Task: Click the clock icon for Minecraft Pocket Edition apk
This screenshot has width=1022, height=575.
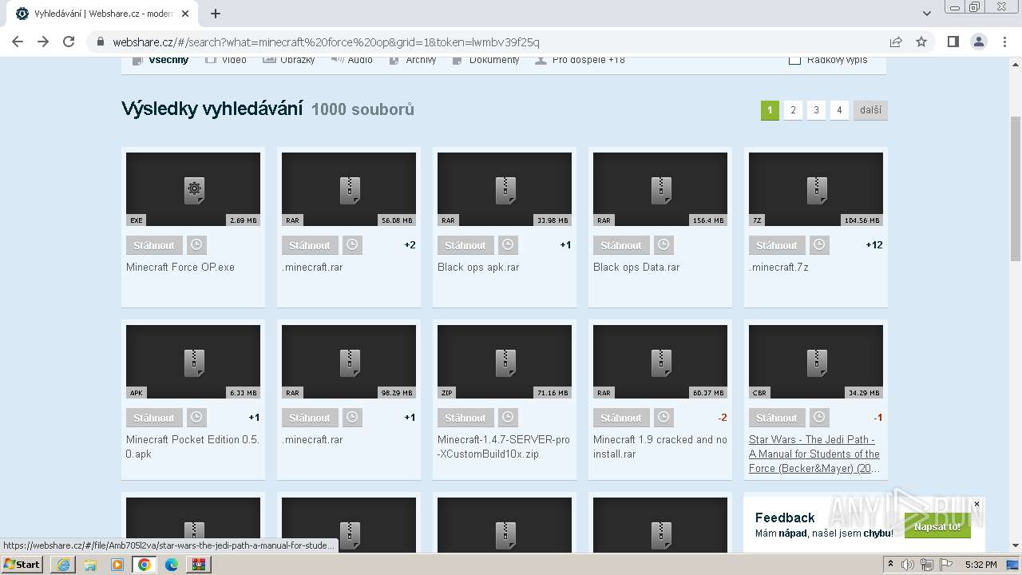Action: pos(196,418)
